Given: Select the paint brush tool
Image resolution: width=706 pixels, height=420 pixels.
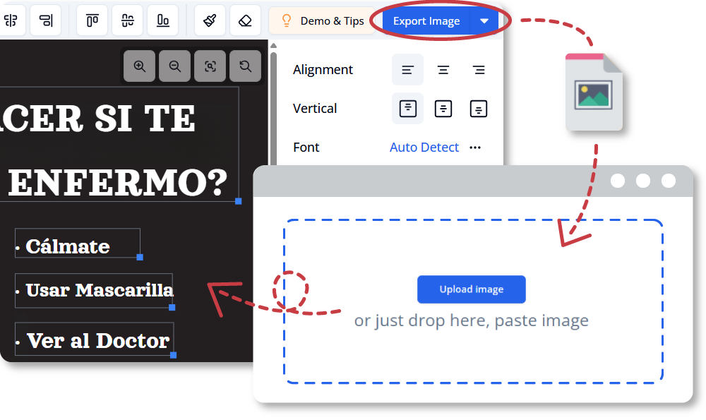Looking at the screenshot, I should pyautogui.click(x=210, y=20).
